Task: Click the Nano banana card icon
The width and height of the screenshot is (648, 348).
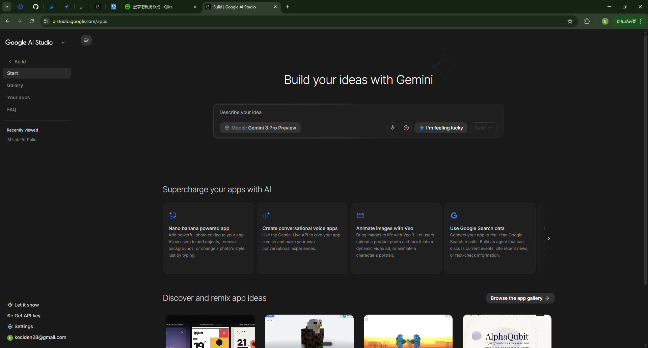Action: coord(173,215)
